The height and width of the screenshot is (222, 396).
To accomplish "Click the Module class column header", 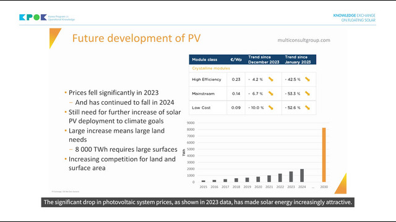I will pos(205,59).
